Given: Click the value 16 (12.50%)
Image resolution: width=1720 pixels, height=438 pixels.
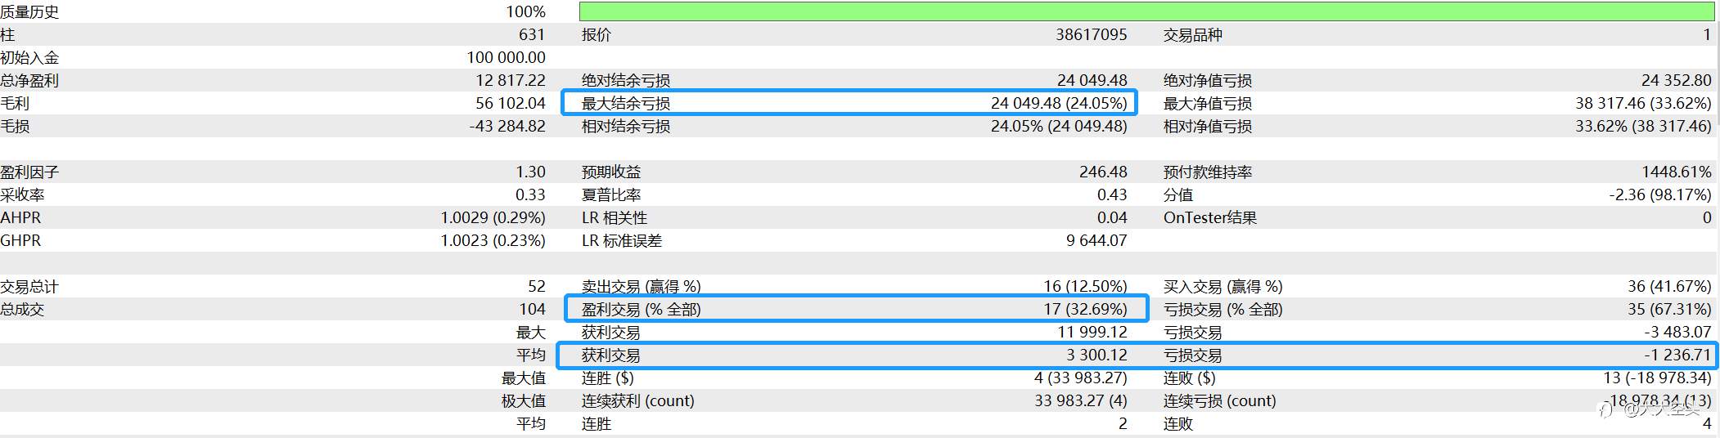Looking at the screenshot, I should point(1085,286).
